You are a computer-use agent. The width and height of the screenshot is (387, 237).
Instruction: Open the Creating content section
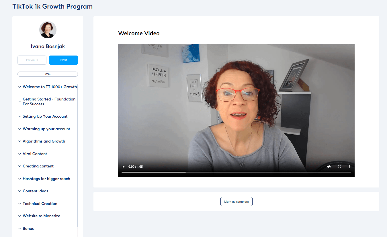tap(38, 166)
